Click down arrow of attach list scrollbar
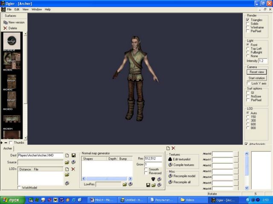The image size is (273, 204). pyautogui.click(x=247, y=188)
